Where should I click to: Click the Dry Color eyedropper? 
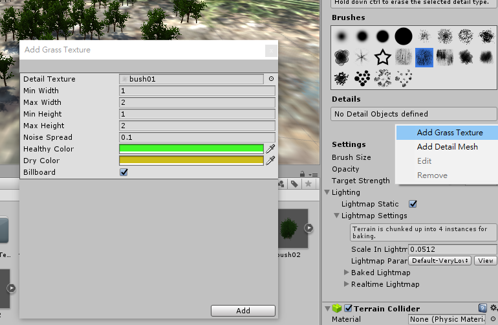271,161
